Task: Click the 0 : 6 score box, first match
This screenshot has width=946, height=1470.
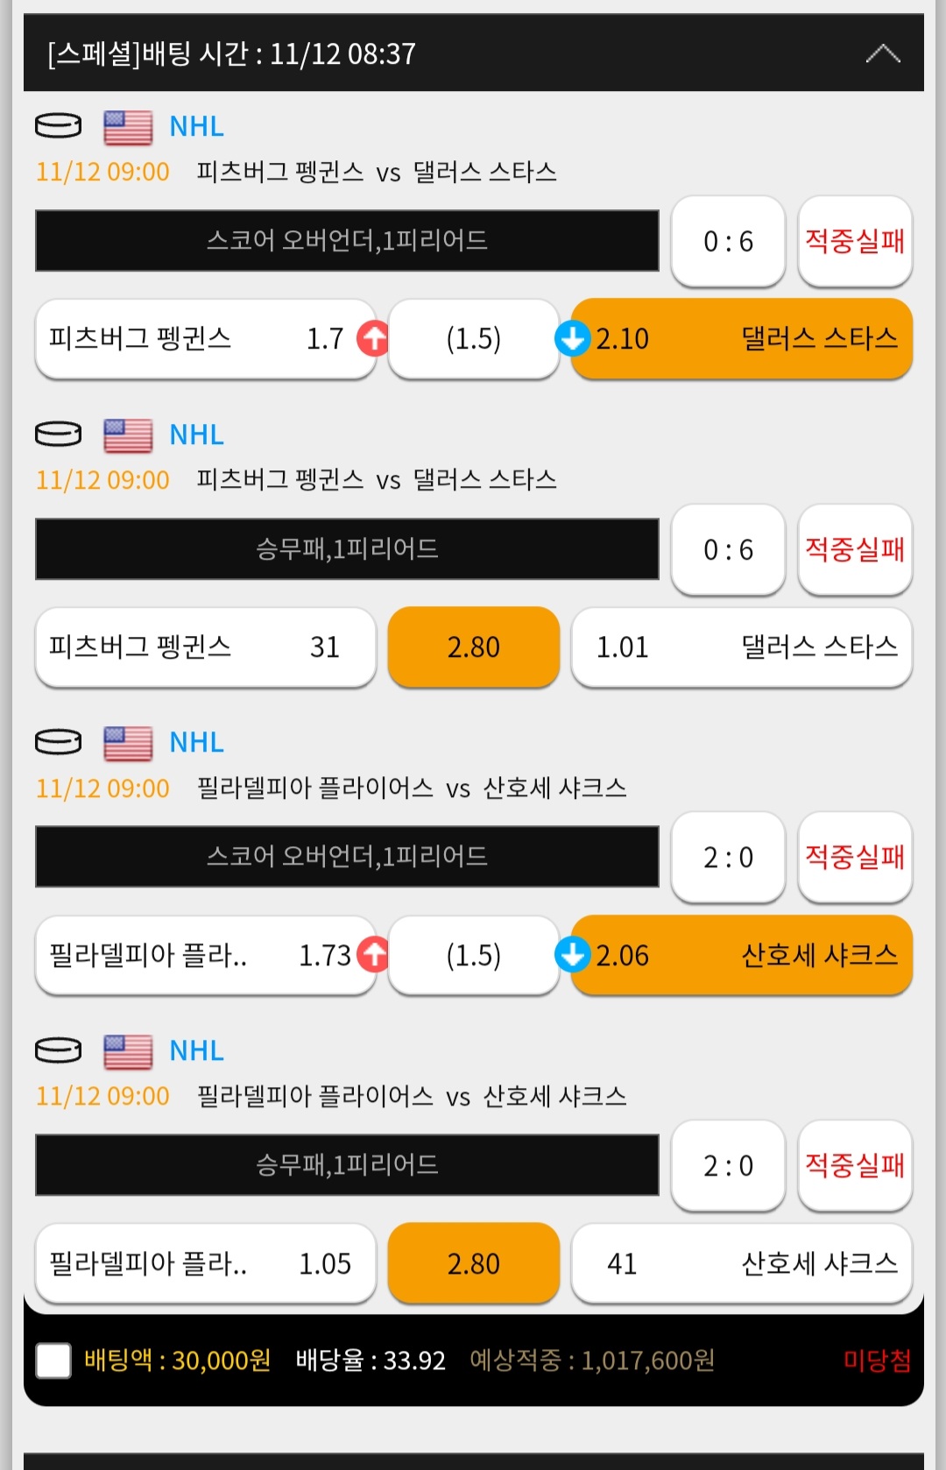Action: click(728, 241)
